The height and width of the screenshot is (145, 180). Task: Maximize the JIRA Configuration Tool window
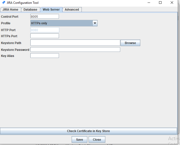(160, 3)
